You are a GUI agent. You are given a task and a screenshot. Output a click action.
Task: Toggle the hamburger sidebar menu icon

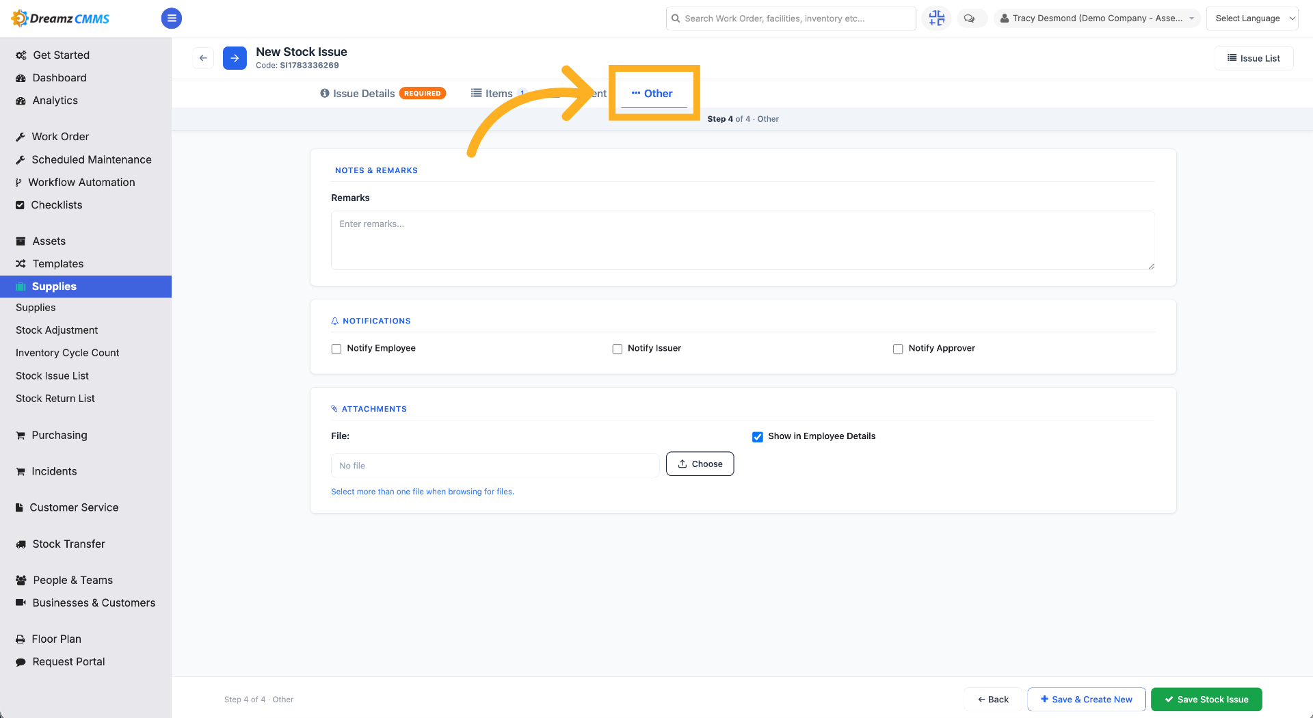click(172, 18)
